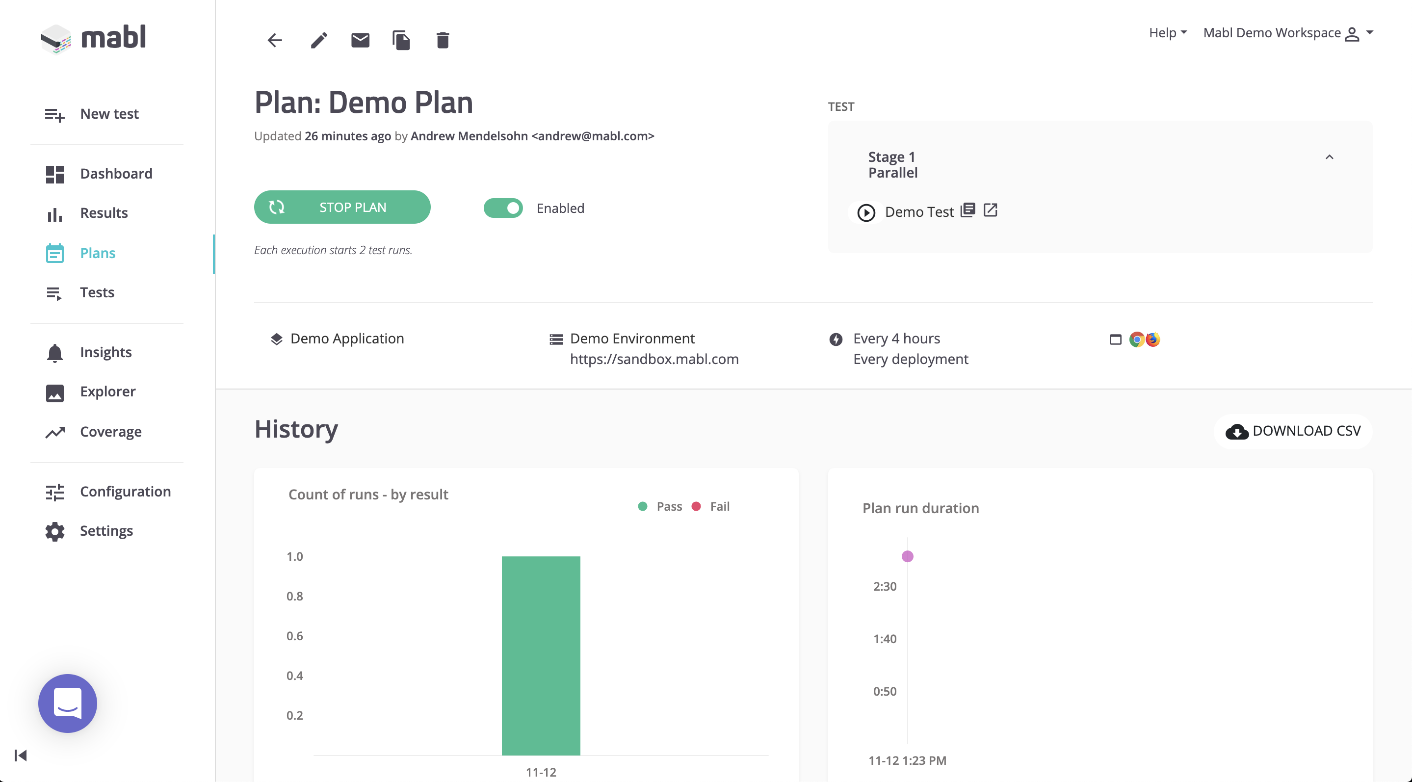Open the Help dropdown menu
1412x782 pixels.
1168,33
